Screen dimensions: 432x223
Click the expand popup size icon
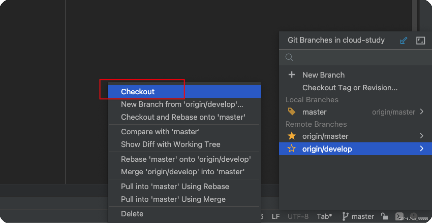point(421,41)
